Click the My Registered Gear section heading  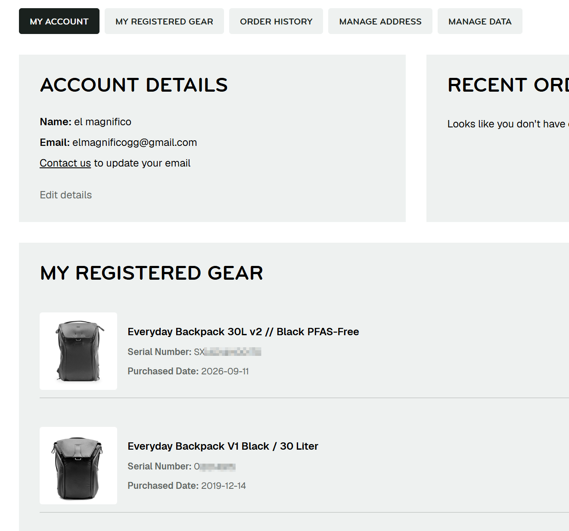(152, 273)
